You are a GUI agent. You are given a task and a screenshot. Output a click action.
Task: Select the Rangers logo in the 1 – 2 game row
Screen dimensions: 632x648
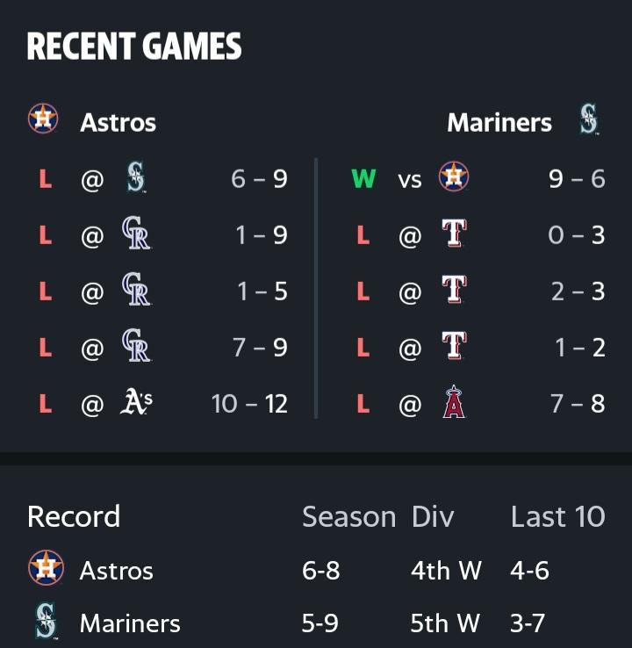453,347
